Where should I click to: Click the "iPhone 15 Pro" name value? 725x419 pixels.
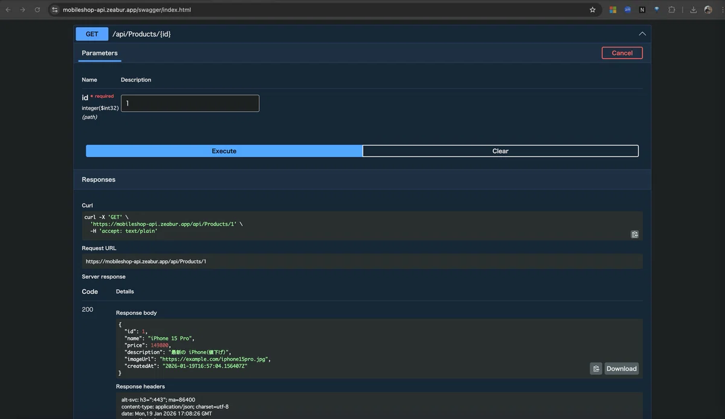point(171,338)
